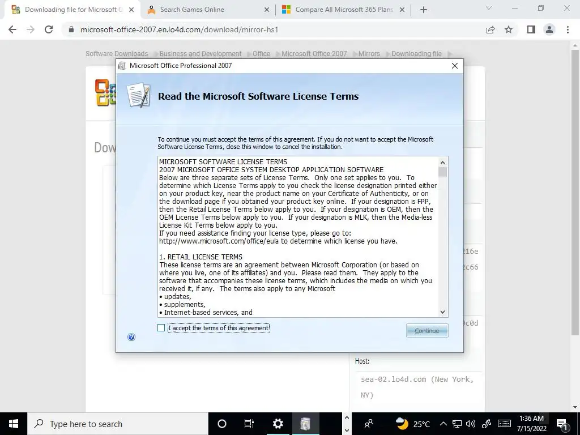
Task: Close the Compare All Microsoft 365 tab
Action: pyautogui.click(x=402, y=10)
